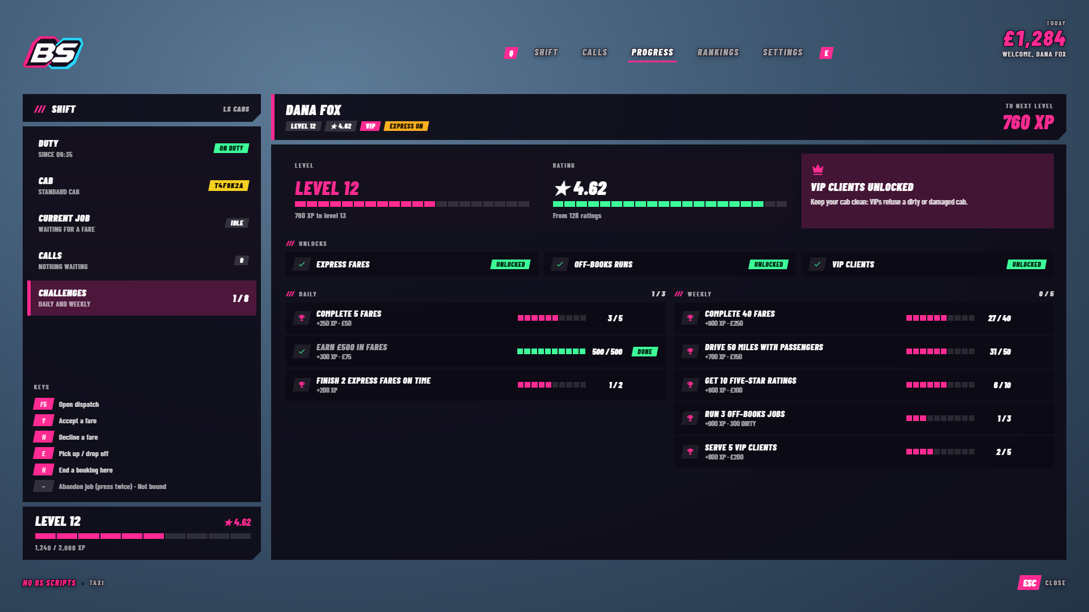Click the £1,284 today earnings
The height and width of the screenshot is (612, 1089).
[1035, 39]
